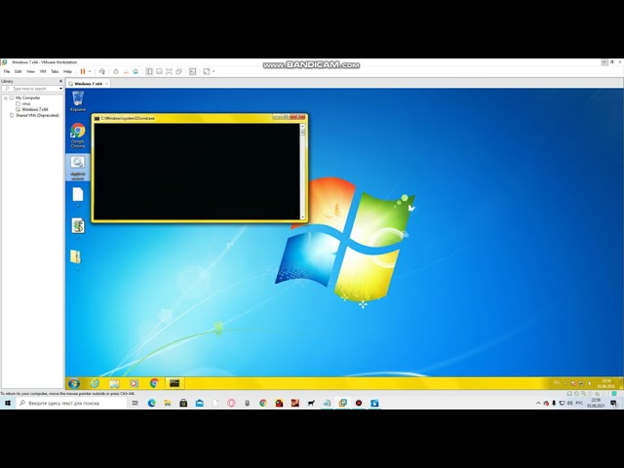This screenshot has height=468, width=624.
Task: Open the power options dropdown arrow beside pause
Action: click(90, 71)
